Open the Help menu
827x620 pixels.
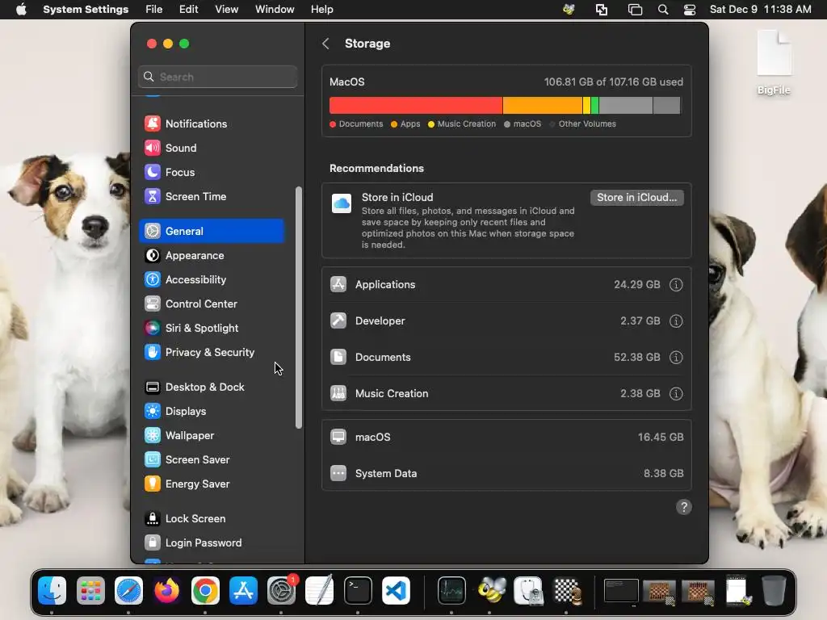click(x=321, y=10)
